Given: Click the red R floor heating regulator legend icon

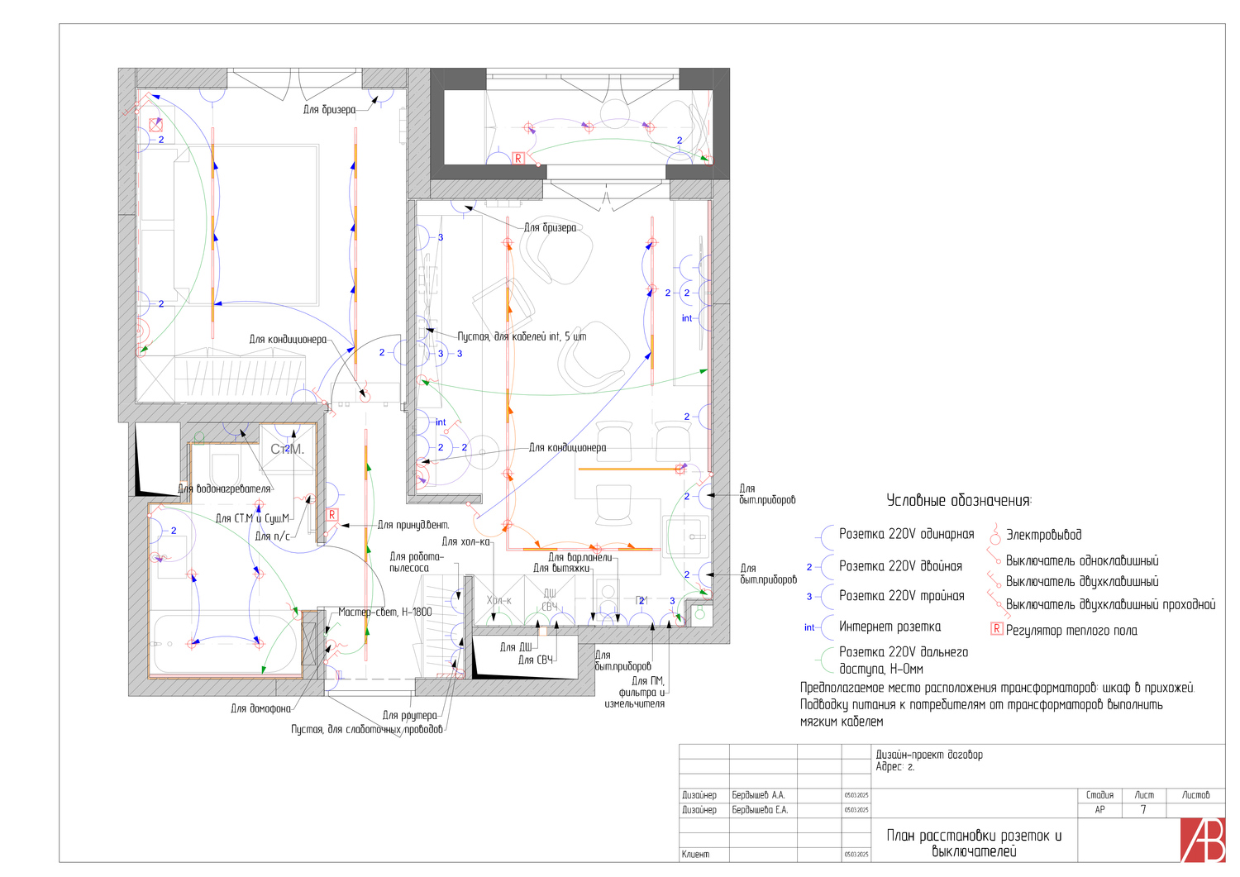Looking at the screenshot, I should [x=996, y=629].
